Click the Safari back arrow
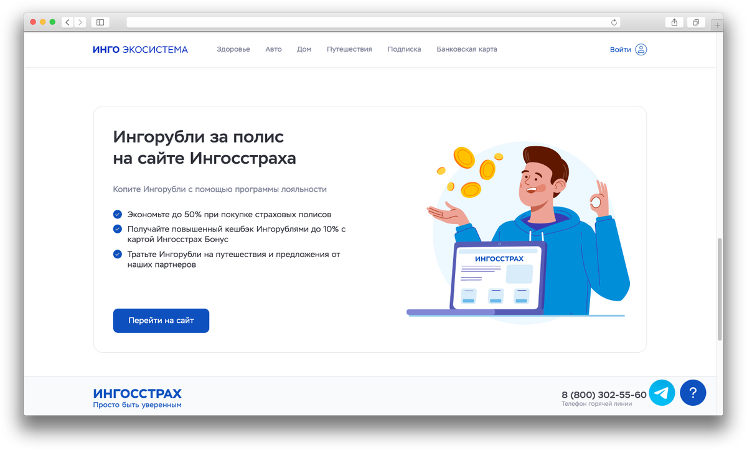This screenshot has width=747, height=450. (67, 22)
